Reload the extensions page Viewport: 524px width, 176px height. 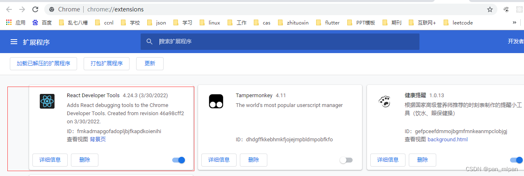click(x=35, y=9)
